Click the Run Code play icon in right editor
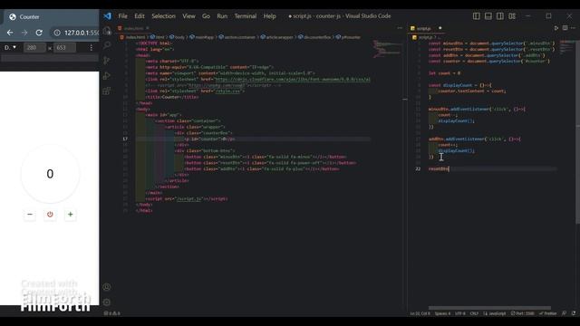Viewport: 580px width, 326px height. 556,28
